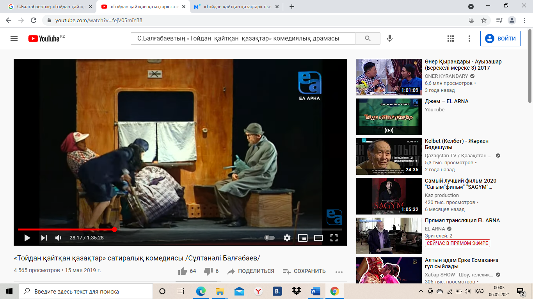Open the EL ARNA channel watermark
Viewport: 533px width, 299px height.
[x=334, y=217]
